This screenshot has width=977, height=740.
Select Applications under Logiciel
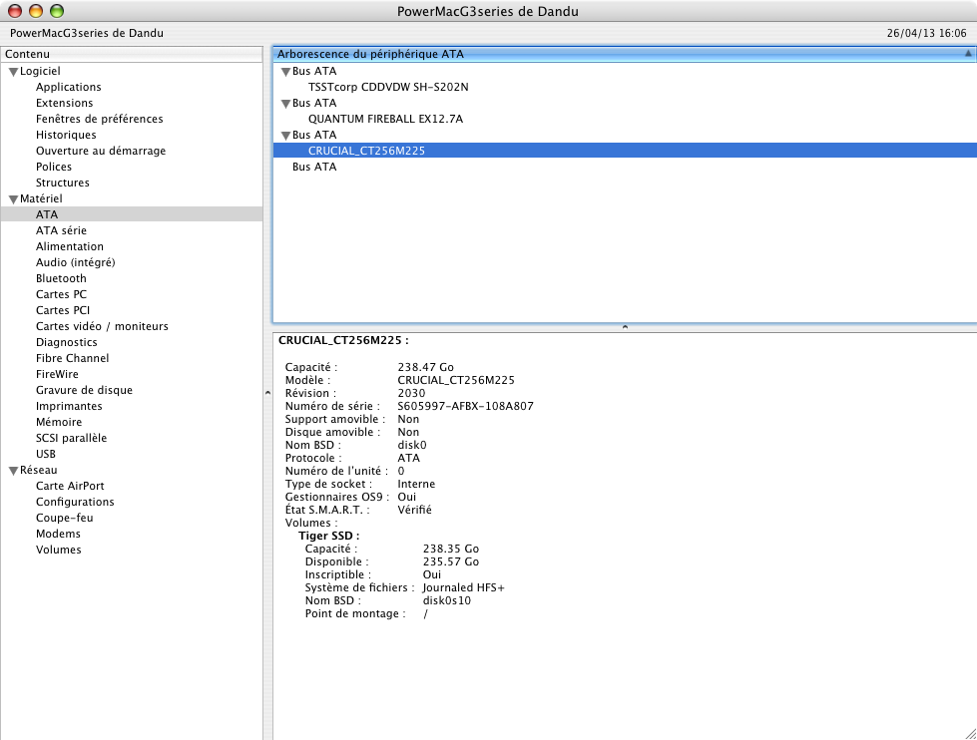(68, 87)
